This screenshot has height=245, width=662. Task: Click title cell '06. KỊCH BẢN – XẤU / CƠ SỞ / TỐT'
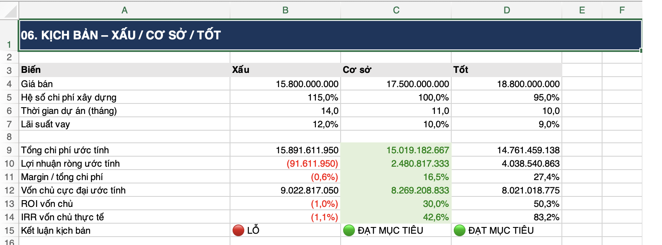(330, 35)
